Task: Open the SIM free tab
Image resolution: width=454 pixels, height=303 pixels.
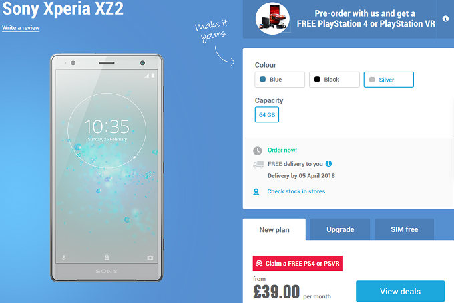Action: pos(404,229)
